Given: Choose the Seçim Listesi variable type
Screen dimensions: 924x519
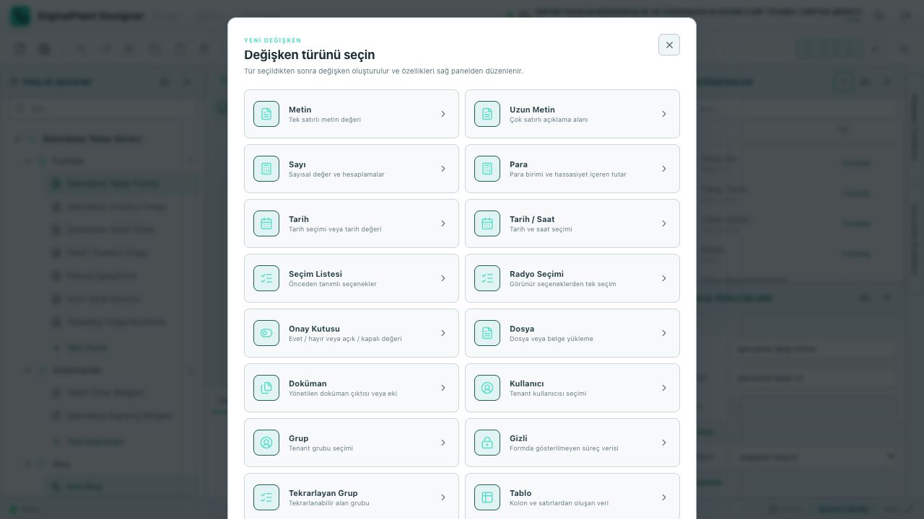Looking at the screenshot, I should (352, 278).
